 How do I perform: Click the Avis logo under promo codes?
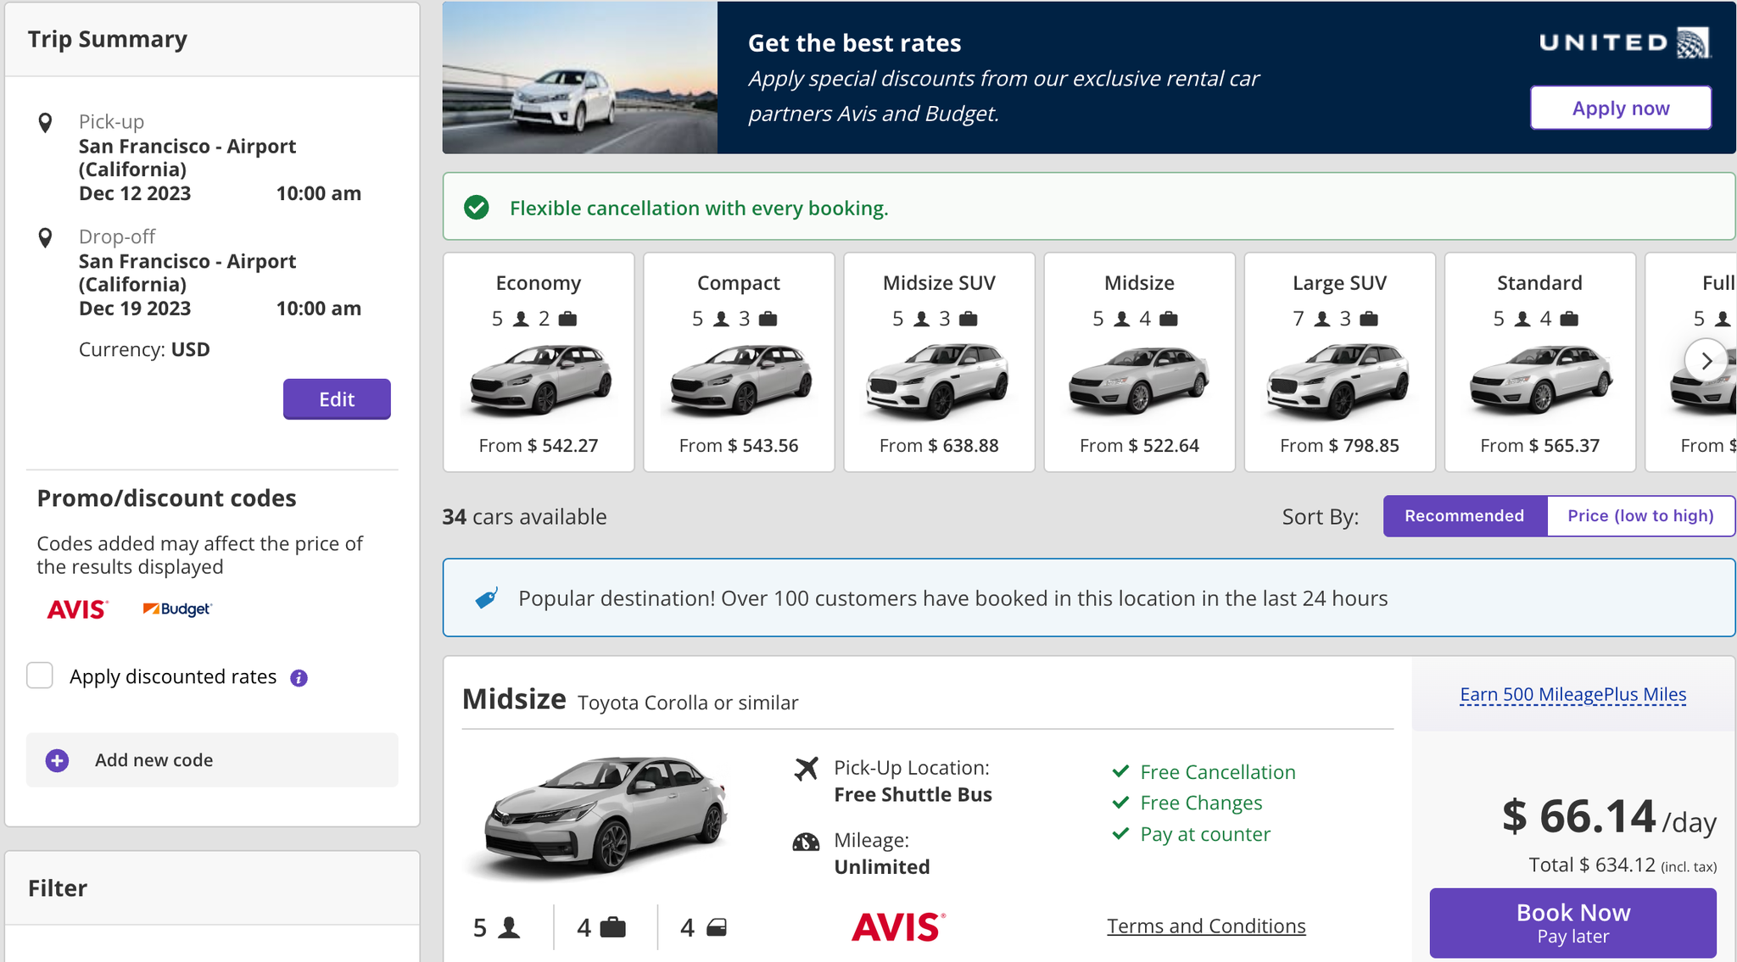(x=77, y=609)
